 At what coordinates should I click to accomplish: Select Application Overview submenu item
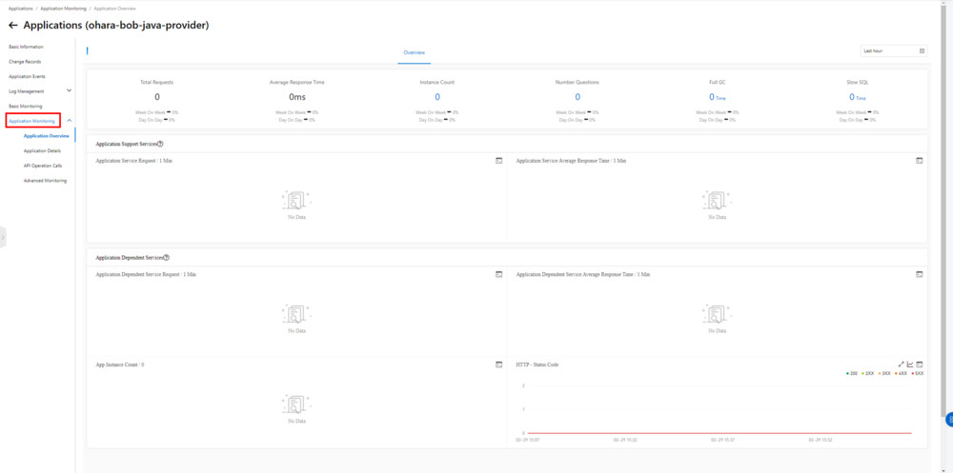click(x=46, y=136)
